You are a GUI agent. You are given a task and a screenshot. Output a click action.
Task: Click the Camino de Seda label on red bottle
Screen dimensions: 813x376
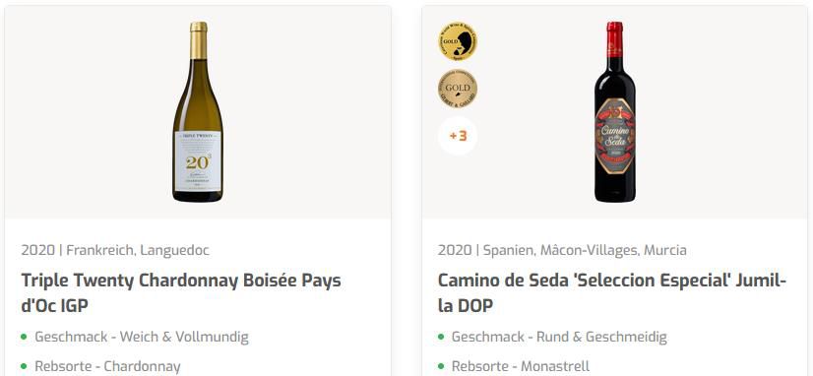pyautogui.click(x=614, y=136)
